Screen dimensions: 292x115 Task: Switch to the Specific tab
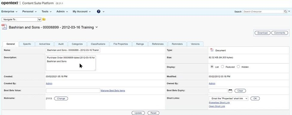pyautogui.click(x=27, y=44)
